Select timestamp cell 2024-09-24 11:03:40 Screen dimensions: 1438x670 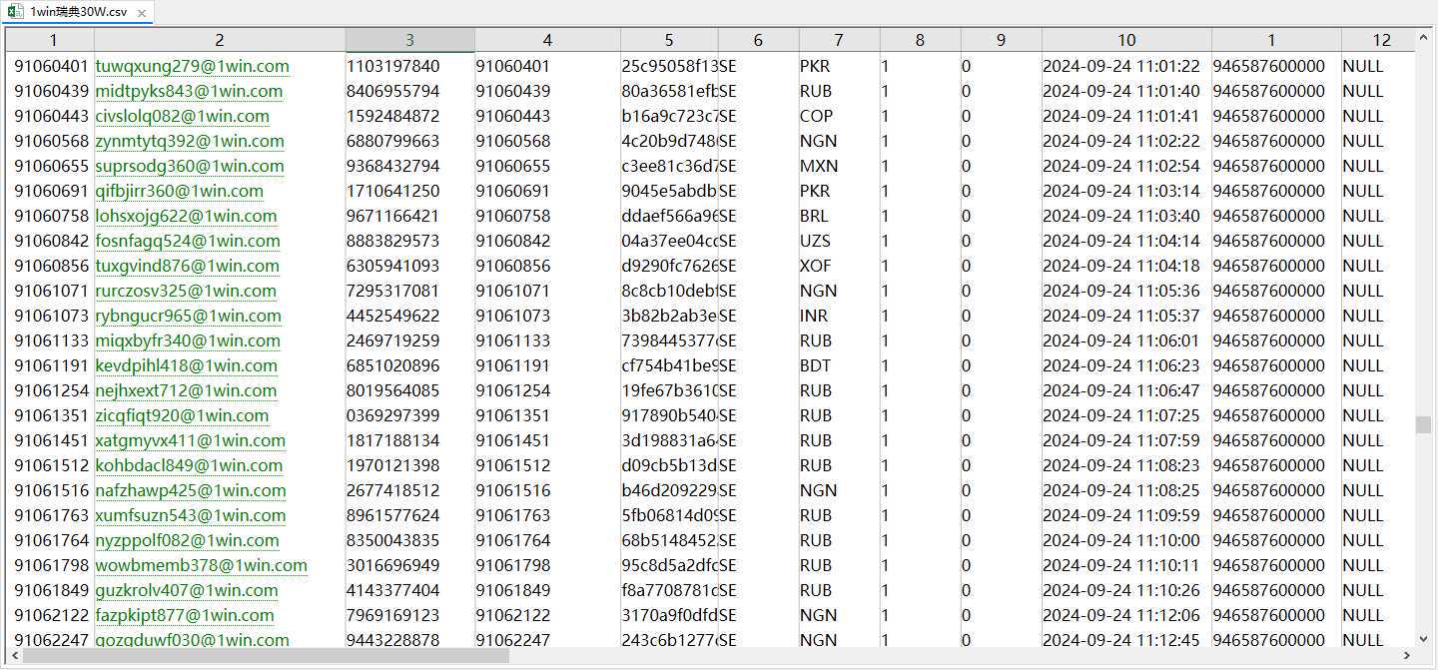point(1126,216)
